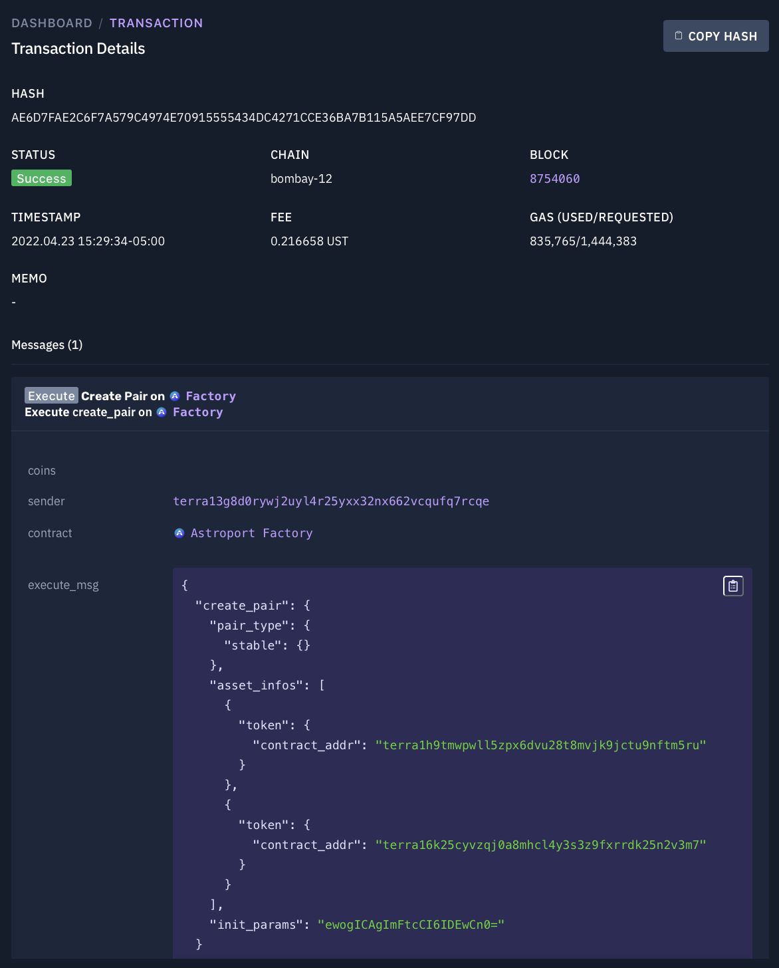
Task: Select chain value bombay-12
Action: tap(301, 179)
